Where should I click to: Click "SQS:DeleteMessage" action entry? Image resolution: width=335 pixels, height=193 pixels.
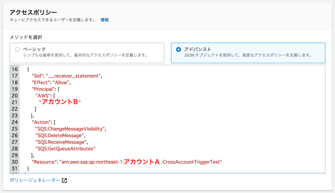pos(60,136)
